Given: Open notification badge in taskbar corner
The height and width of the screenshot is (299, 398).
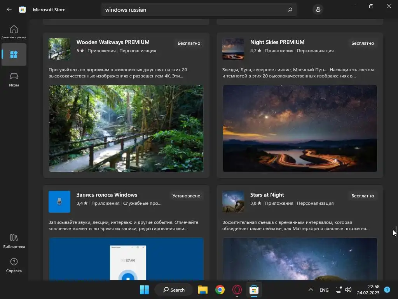Looking at the screenshot, I should pos(387,290).
